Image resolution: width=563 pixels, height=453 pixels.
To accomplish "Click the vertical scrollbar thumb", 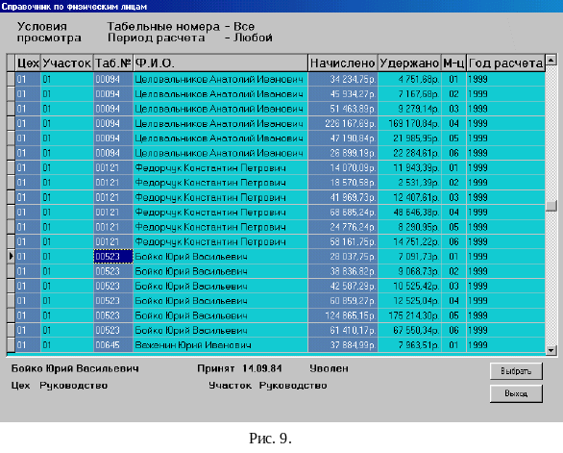I will click(551, 206).
